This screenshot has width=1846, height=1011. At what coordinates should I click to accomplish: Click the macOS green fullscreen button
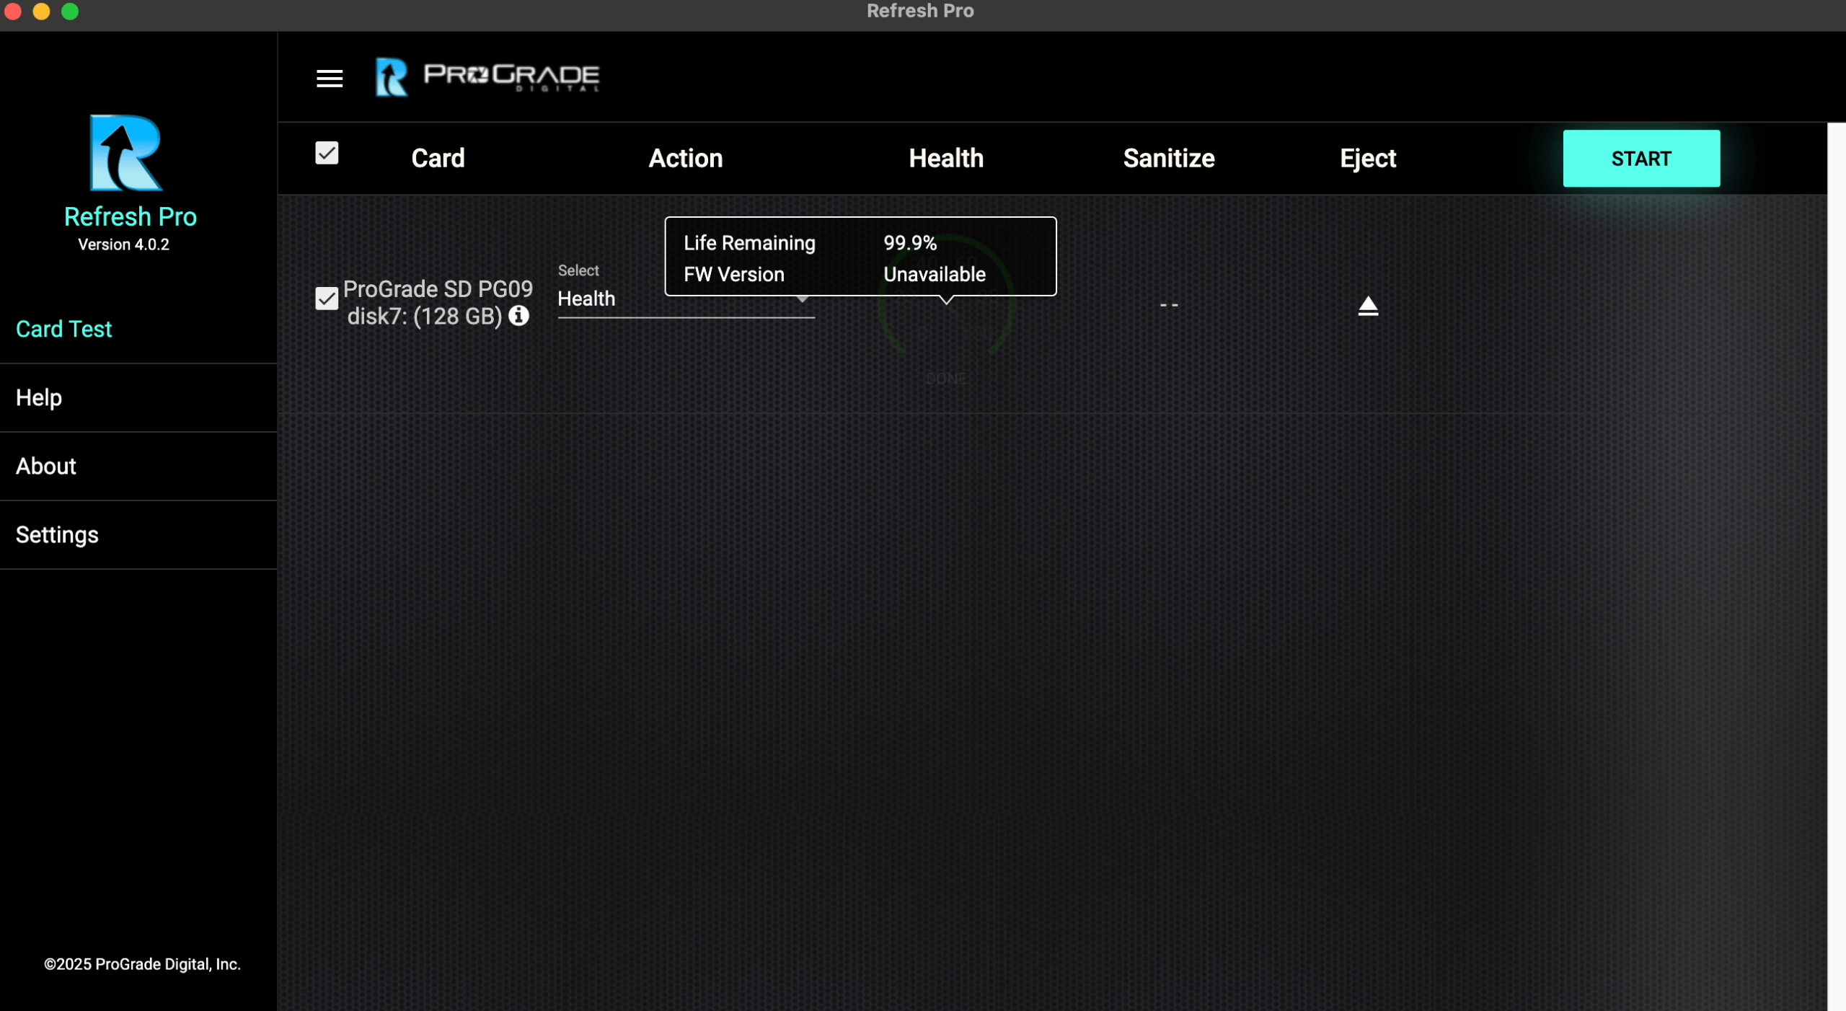point(70,11)
